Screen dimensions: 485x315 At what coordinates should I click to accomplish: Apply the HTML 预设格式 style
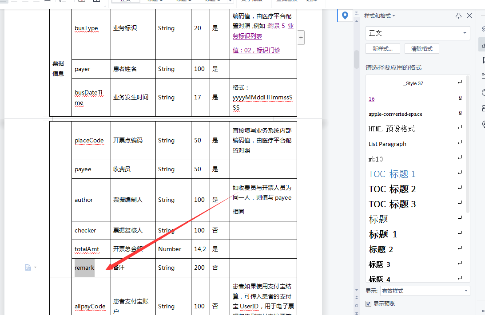(415, 129)
